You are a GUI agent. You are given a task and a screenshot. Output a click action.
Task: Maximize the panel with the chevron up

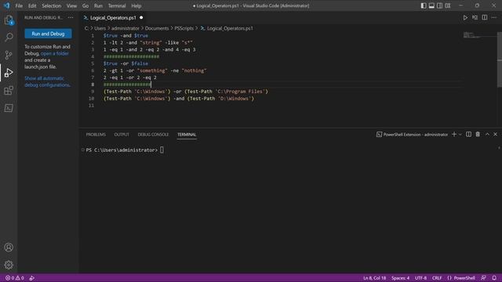click(x=487, y=134)
